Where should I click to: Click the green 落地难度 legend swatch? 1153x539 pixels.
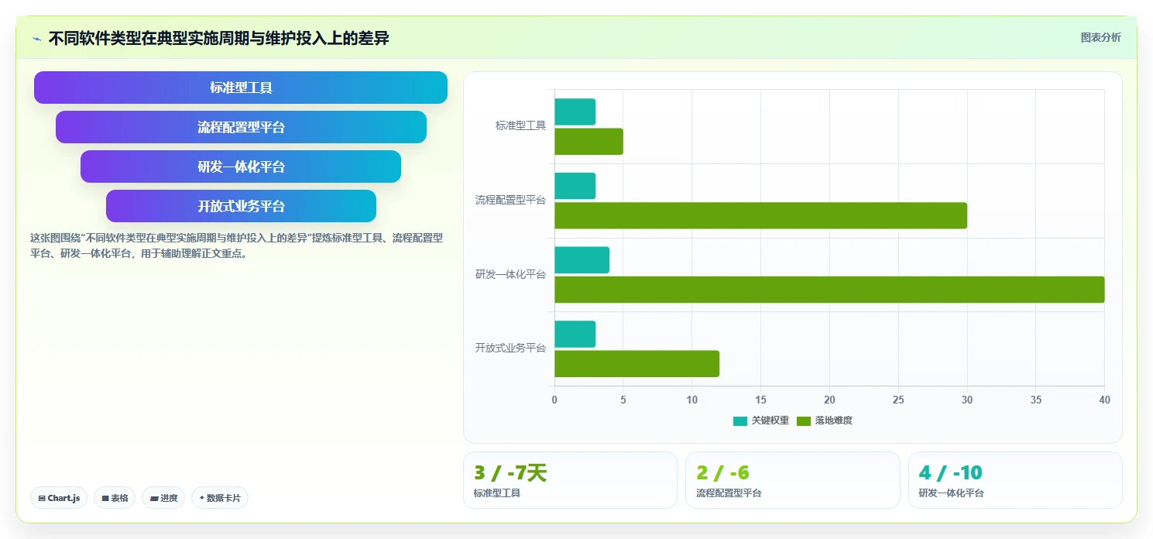pyautogui.click(x=804, y=421)
